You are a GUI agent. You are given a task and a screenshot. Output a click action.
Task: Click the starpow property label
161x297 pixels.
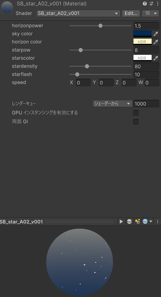(21, 50)
